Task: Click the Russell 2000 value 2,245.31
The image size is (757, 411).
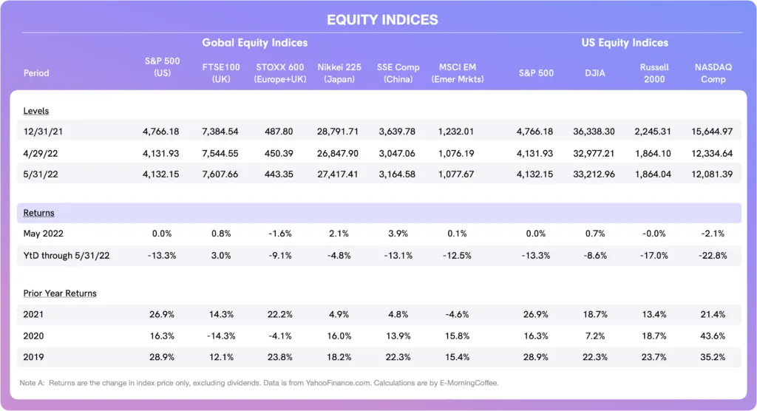Action: pos(653,132)
